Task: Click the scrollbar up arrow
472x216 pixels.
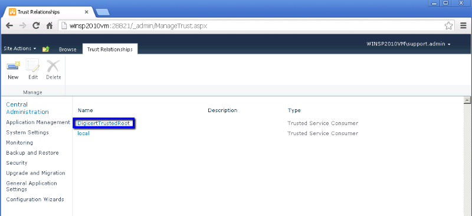Action: point(467,100)
